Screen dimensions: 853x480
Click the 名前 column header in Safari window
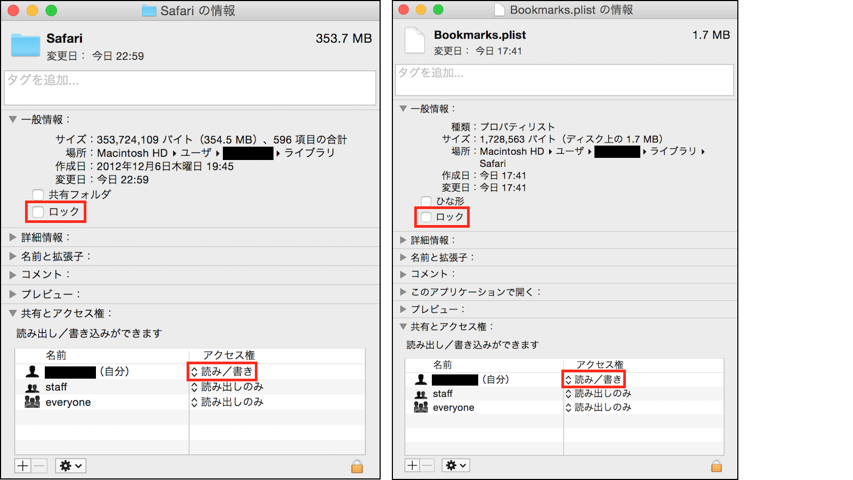point(56,355)
